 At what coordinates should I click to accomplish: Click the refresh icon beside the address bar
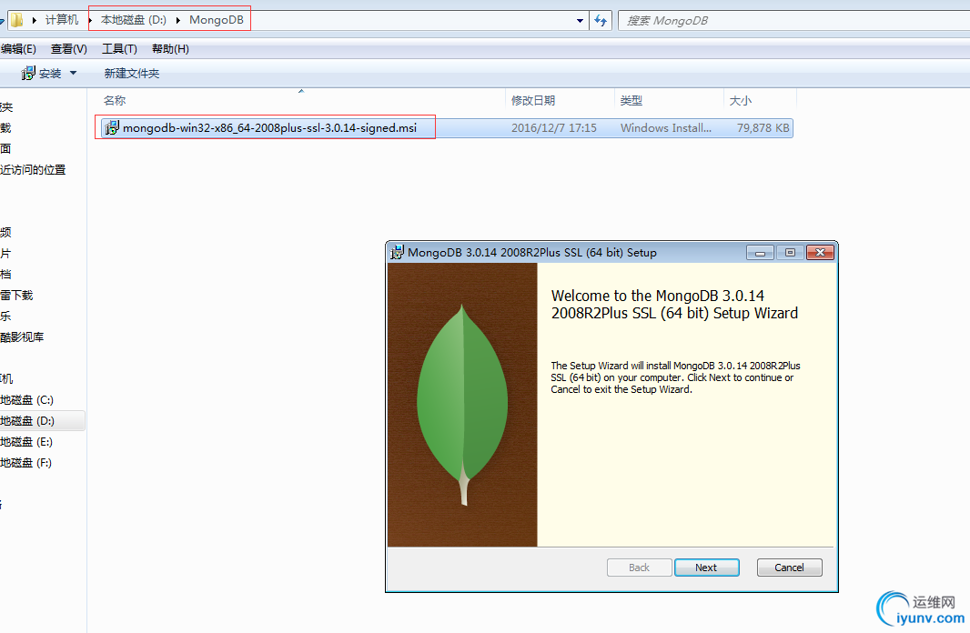(601, 20)
